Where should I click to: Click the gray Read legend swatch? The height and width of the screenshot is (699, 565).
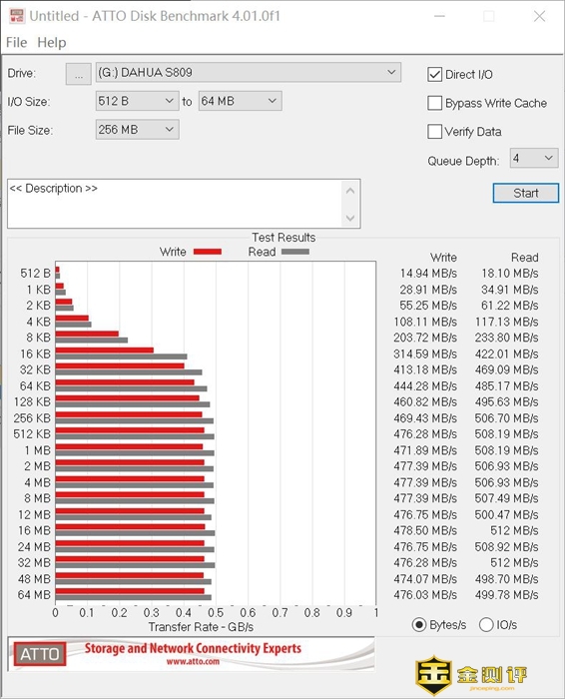point(294,252)
